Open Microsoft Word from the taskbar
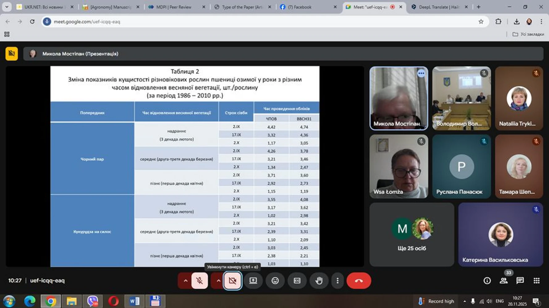The height and width of the screenshot is (308, 549). (134, 301)
